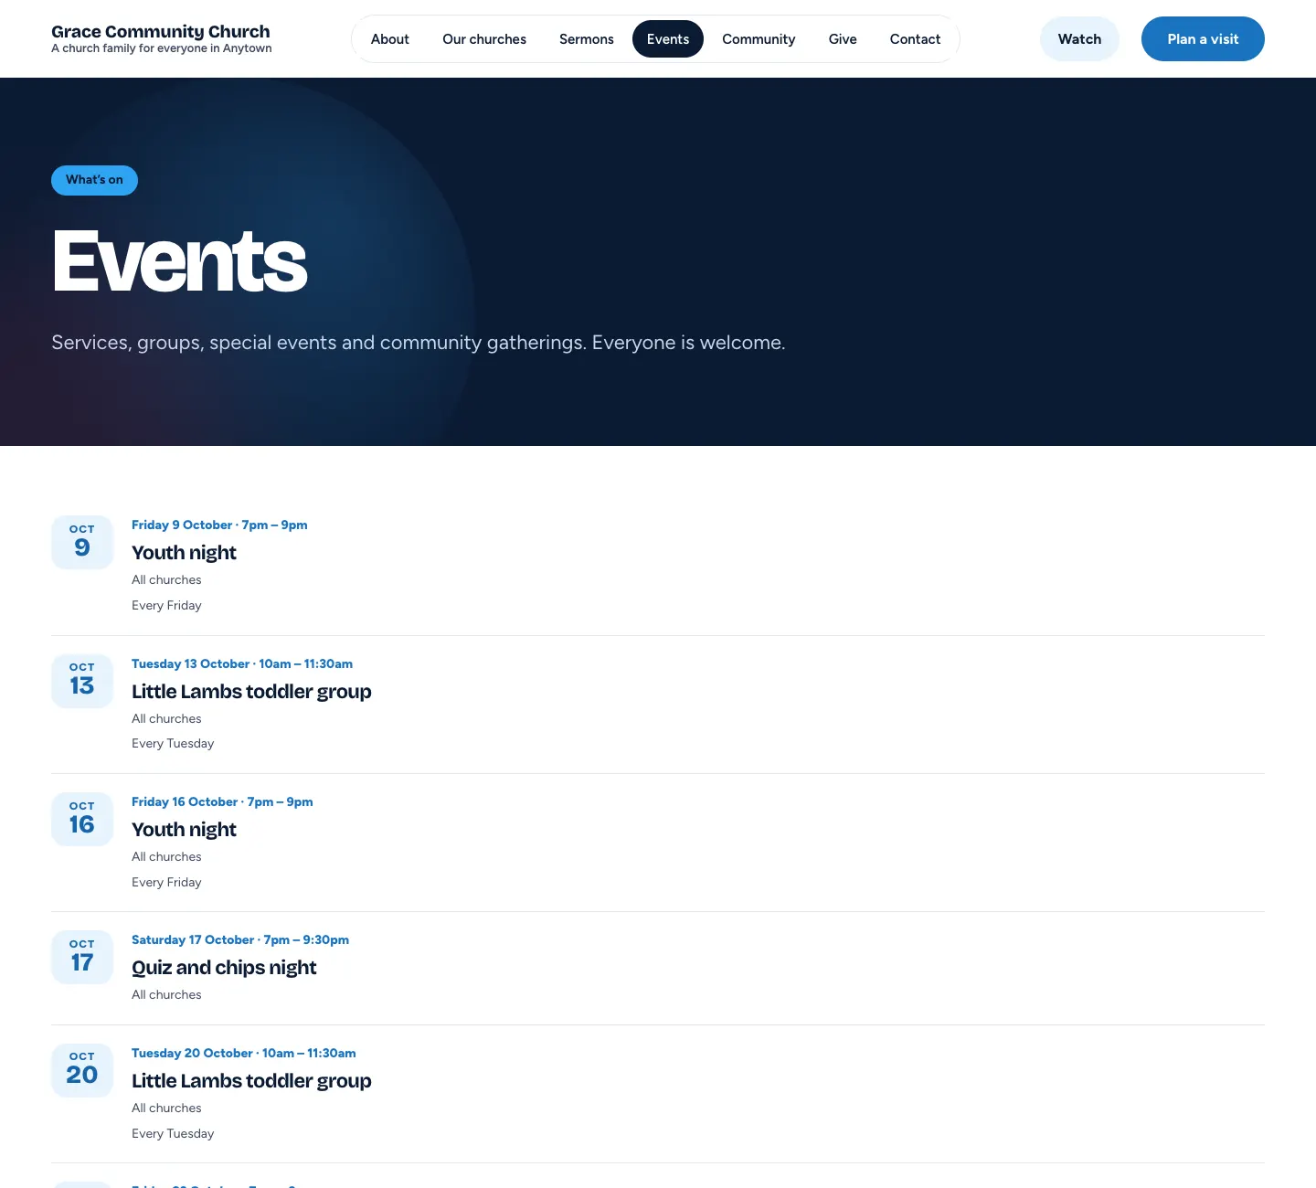Open Quiz and chips night event

224,968
